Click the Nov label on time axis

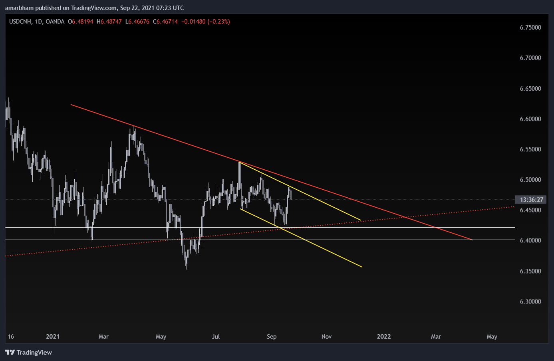click(327, 337)
